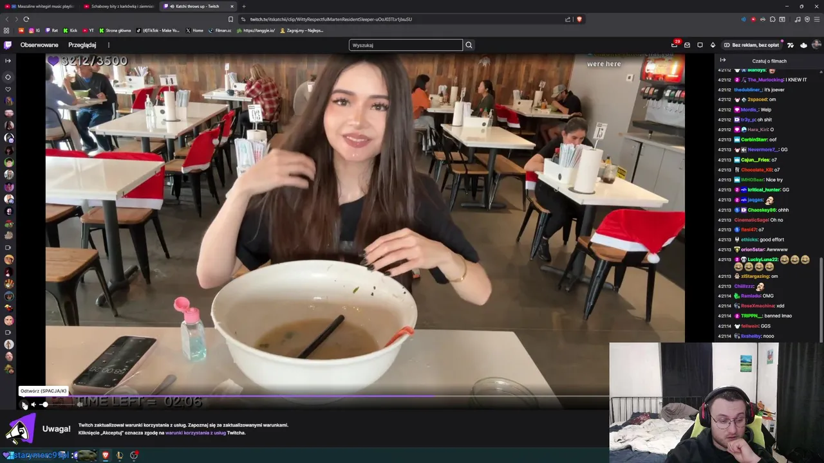Go back in browser history
Image resolution: width=824 pixels, height=463 pixels.
(x=7, y=19)
